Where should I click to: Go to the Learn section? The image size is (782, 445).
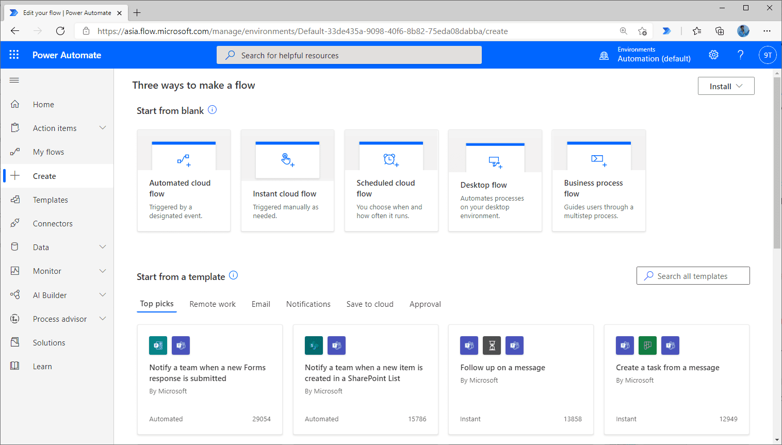click(42, 366)
